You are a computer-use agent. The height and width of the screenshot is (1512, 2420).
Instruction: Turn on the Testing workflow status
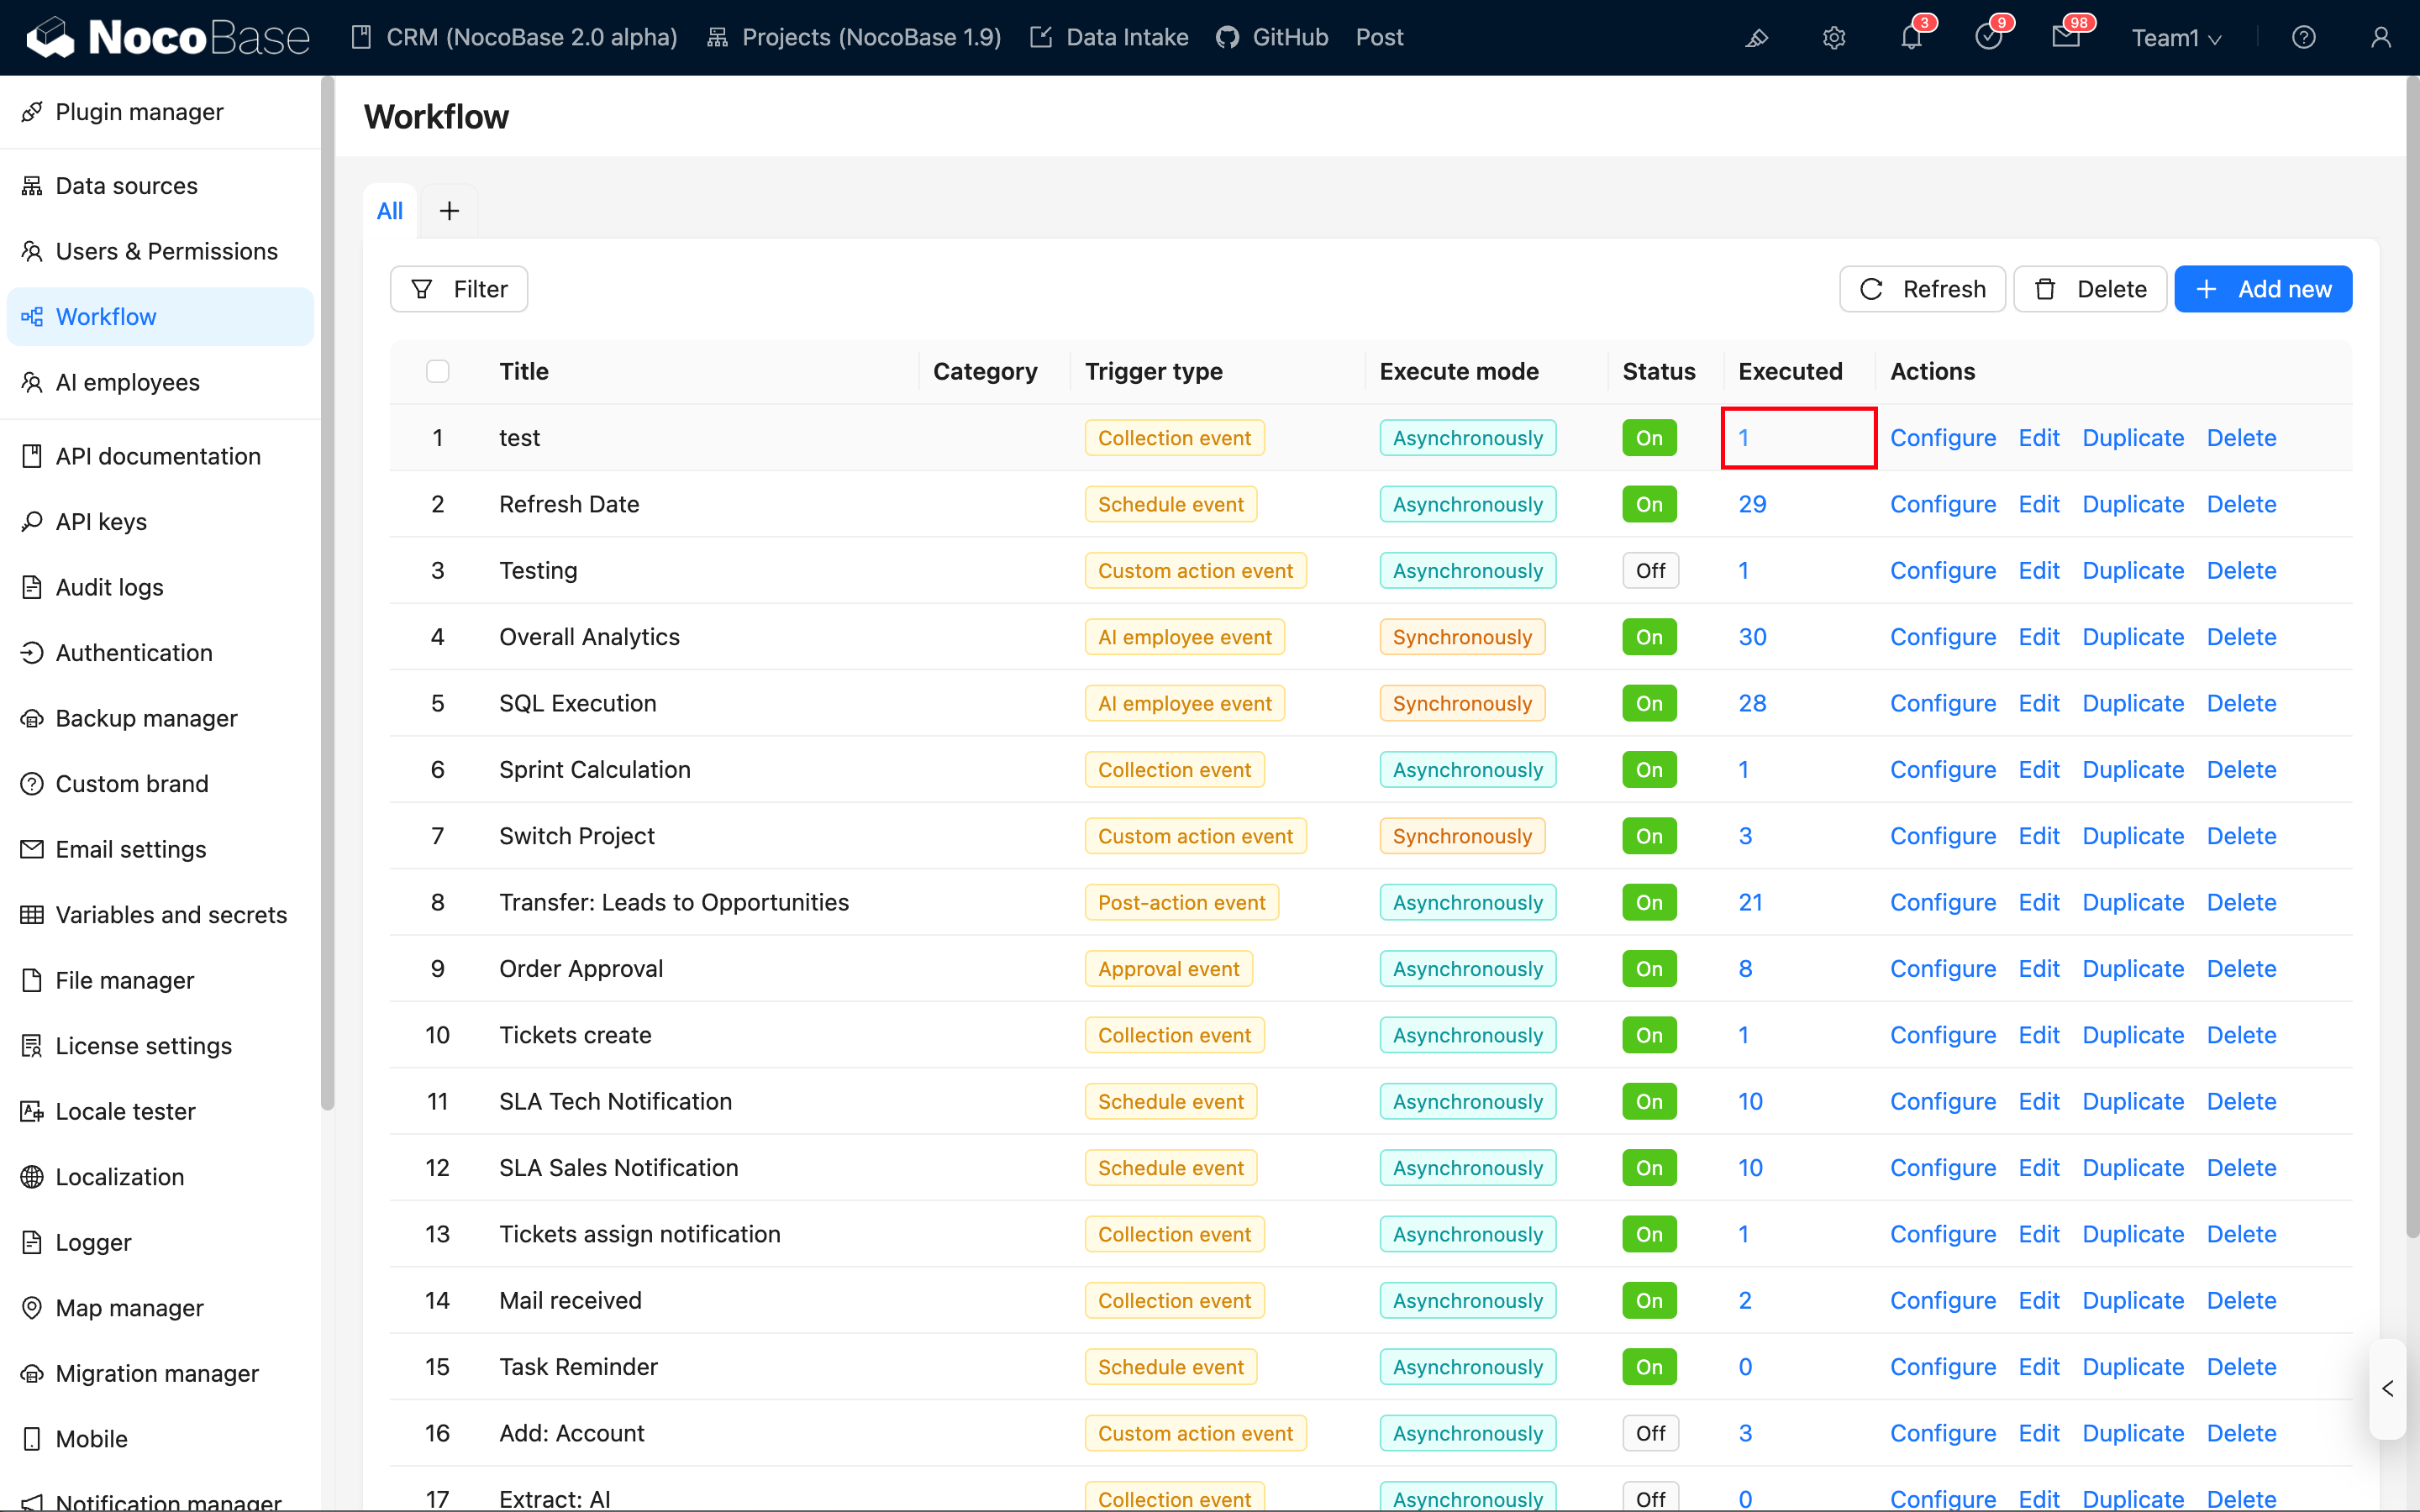1650,570
